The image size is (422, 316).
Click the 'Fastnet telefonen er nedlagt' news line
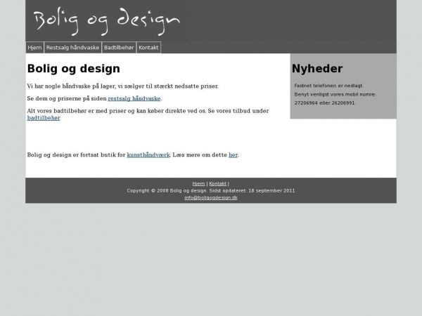coord(328,86)
